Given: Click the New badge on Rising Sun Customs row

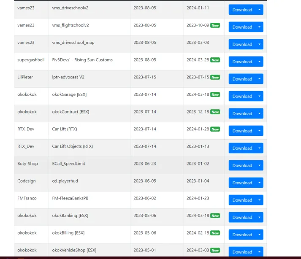Looking at the screenshot, I should (x=215, y=60).
